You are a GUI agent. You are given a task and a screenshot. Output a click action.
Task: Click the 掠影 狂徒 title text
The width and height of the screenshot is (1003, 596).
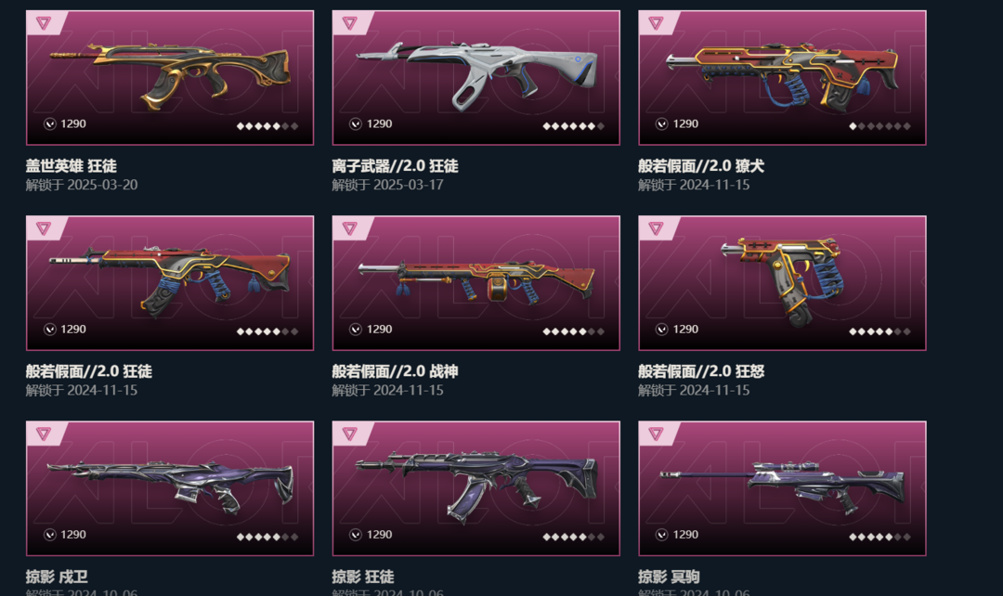pos(363,577)
